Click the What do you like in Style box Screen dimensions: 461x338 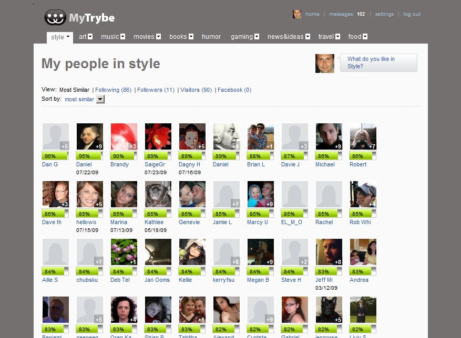point(378,62)
